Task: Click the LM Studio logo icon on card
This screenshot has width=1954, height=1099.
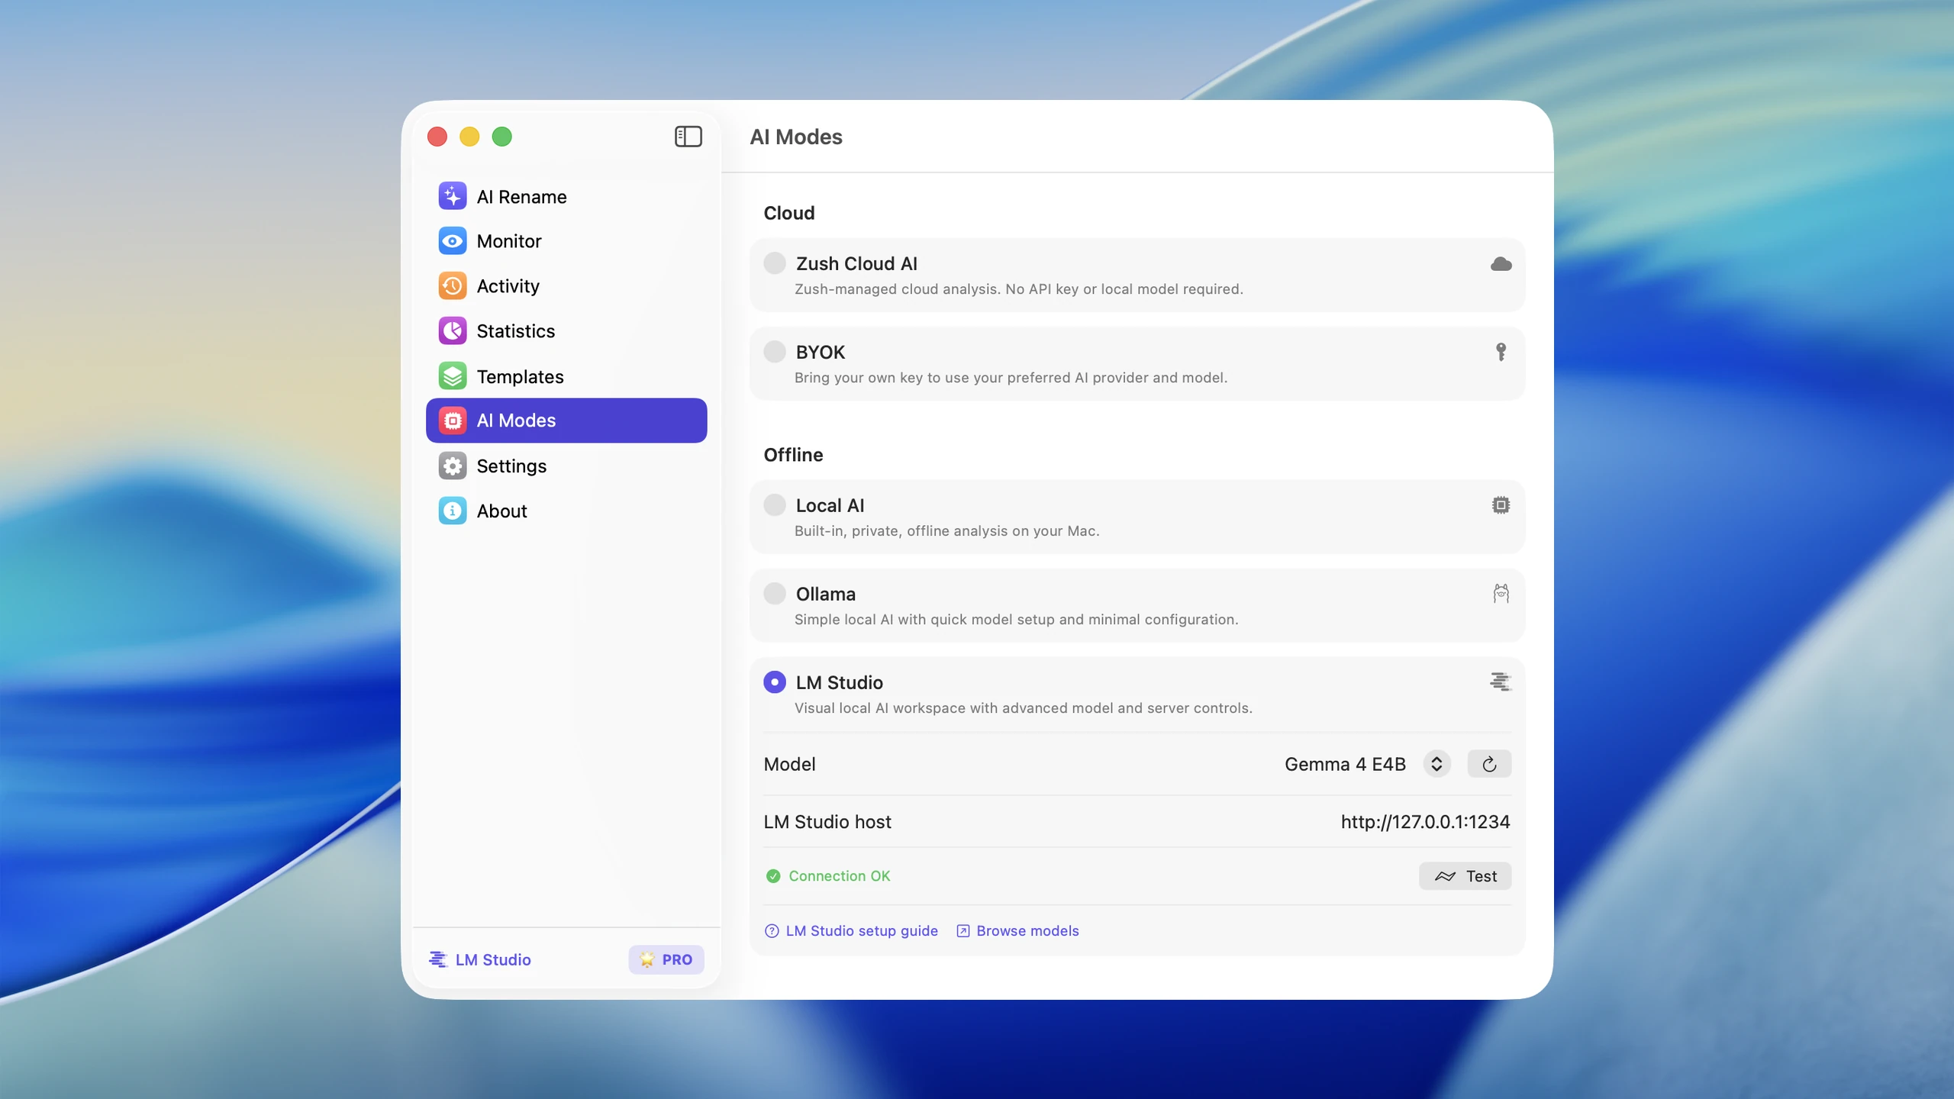Action: click(1501, 682)
